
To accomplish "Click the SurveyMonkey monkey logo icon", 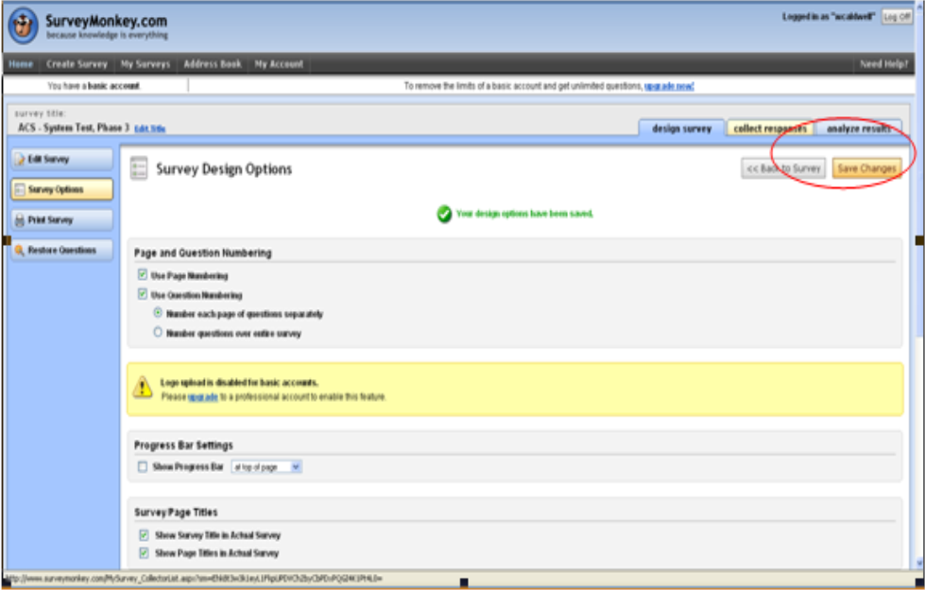I will click(24, 26).
